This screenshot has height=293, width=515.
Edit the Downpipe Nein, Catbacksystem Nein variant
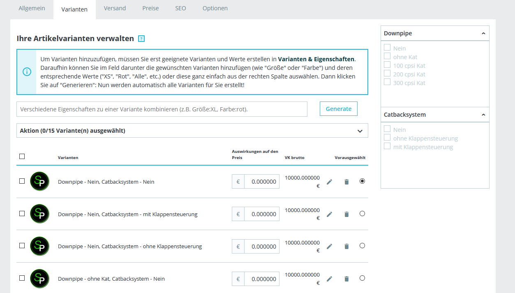click(x=329, y=182)
